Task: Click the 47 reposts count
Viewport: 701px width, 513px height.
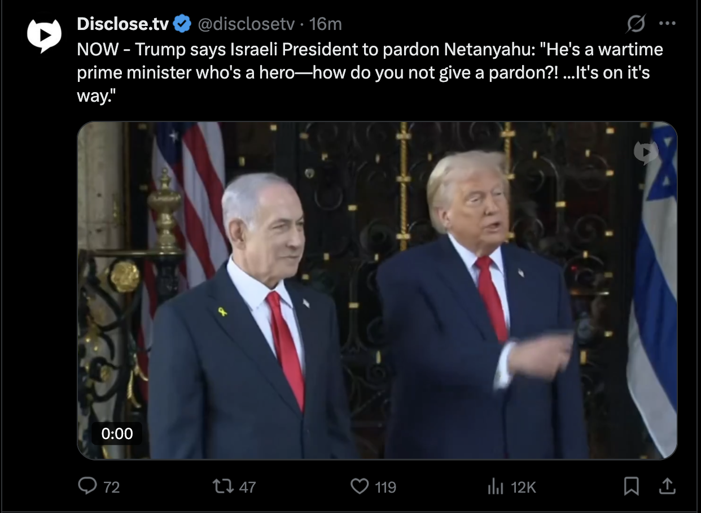Action: tap(247, 486)
